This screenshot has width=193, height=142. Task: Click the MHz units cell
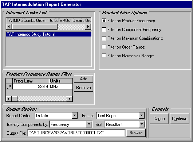pos(61,87)
